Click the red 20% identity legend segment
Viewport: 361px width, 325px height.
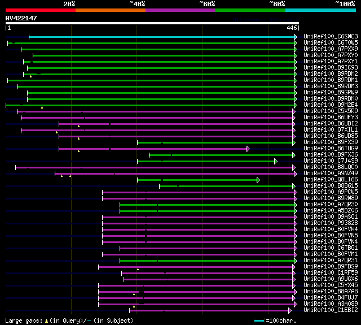[x=41, y=10]
